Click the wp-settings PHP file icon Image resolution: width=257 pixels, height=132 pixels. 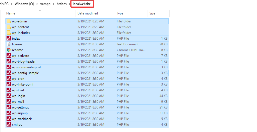pyautogui.click(x=9, y=107)
